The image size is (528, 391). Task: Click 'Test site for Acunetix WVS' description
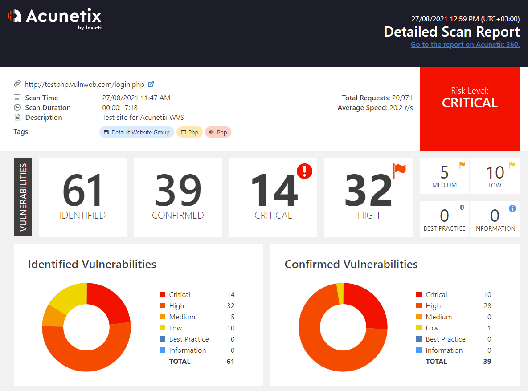coord(143,117)
